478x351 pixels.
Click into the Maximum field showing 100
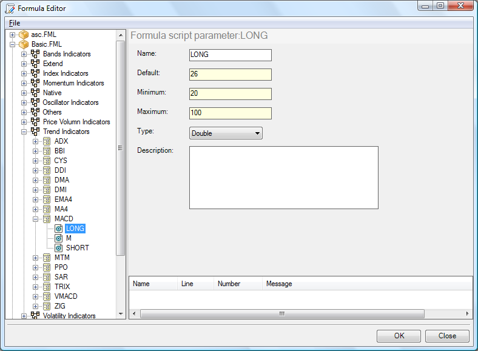(x=231, y=113)
